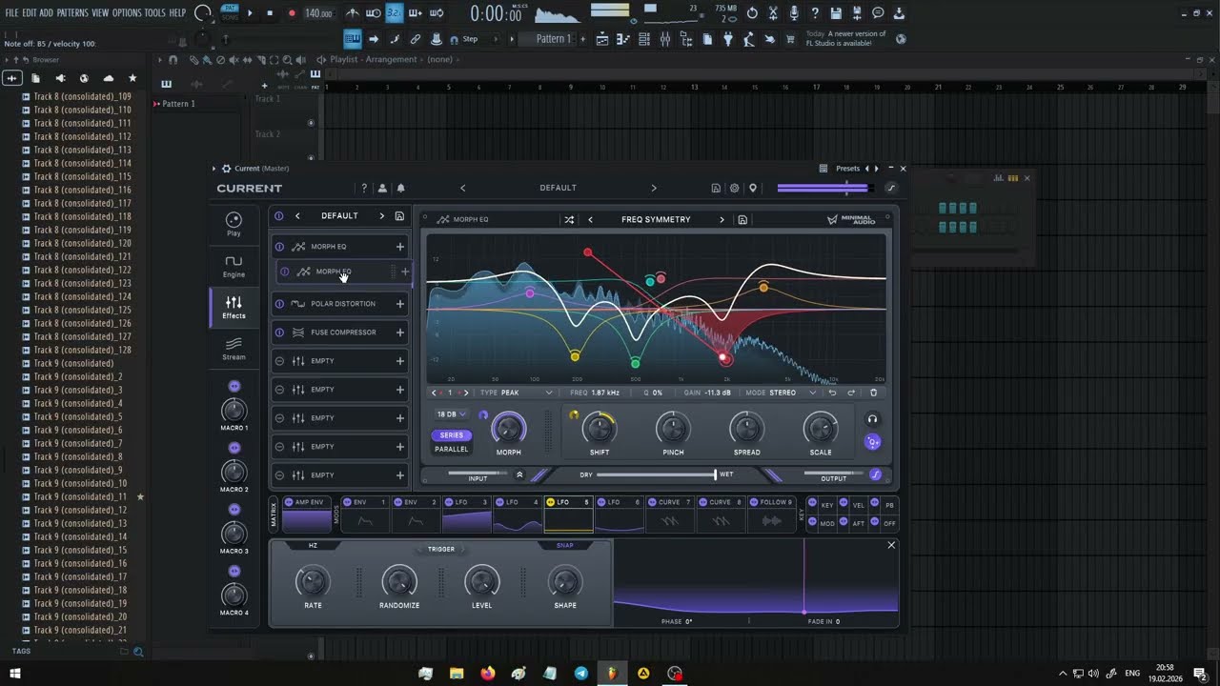1220x686 pixels.
Task: Open the FL Studio mixer icon
Action: 665,39
